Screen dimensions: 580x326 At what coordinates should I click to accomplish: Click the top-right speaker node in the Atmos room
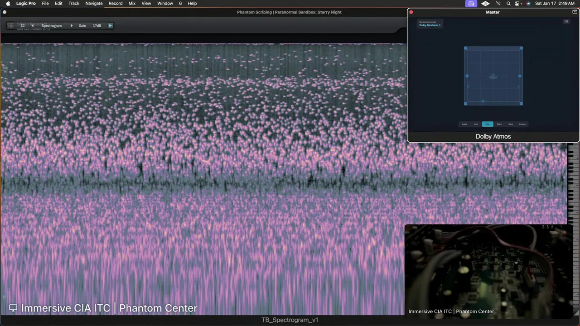[521, 48]
